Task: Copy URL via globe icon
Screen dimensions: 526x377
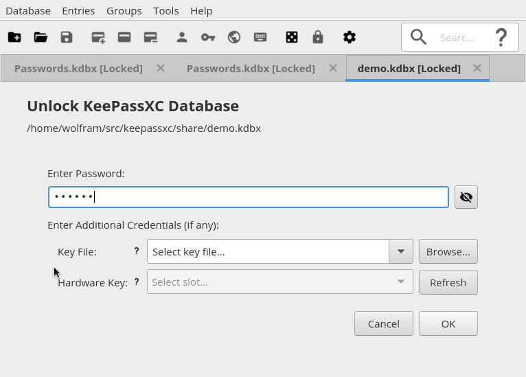Action: [234, 37]
